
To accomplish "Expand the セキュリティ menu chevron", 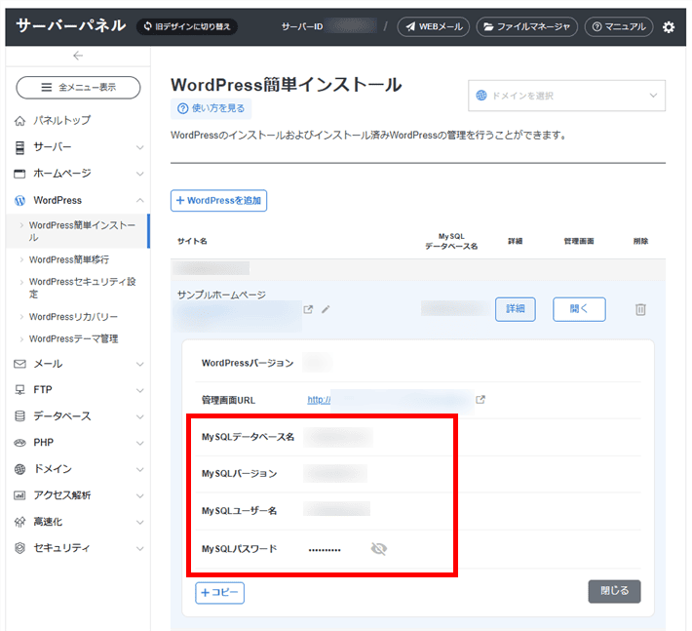I will (140, 549).
